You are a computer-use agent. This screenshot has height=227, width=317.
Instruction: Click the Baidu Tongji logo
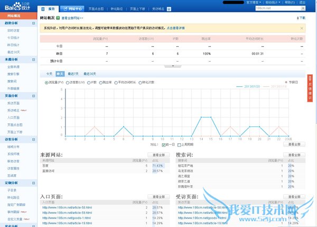click(x=17, y=6)
